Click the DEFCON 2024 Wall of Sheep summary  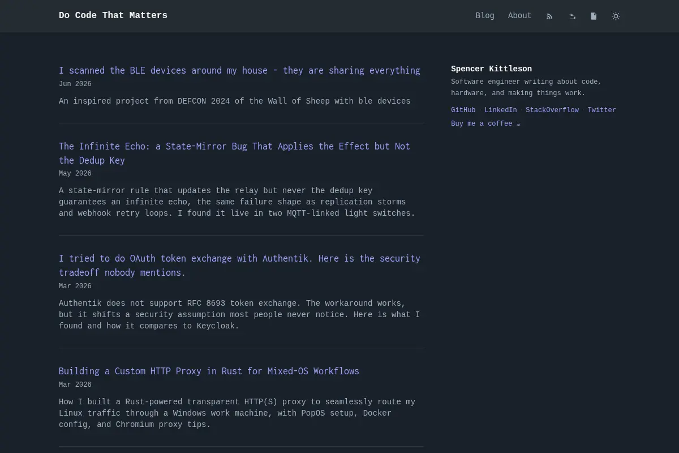point(235,101)
